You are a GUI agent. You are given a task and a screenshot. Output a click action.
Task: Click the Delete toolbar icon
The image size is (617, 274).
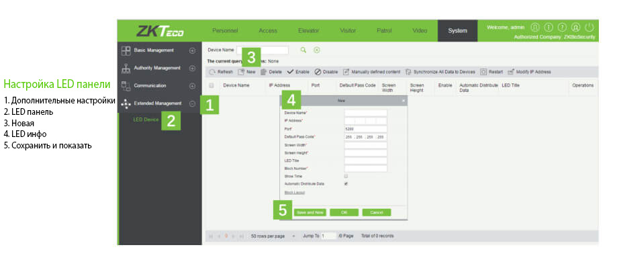[264, 71]
